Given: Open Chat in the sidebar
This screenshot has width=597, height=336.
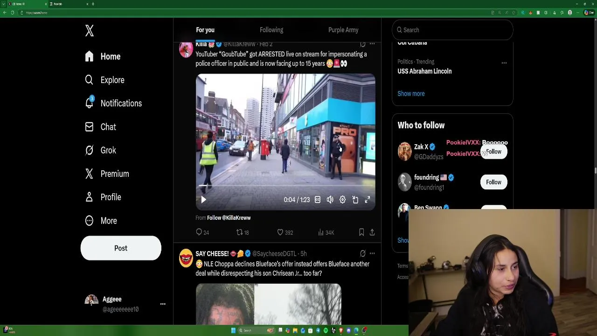Looking at the screenshot, I should (x=100, y=127).
